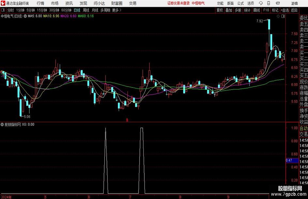The width and height of the screenshot is (308, 199).
Task: Click the 证券交易未登录 login status text
Action: click(179, 3)
